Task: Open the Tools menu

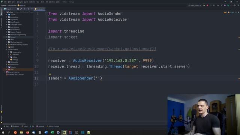Action: click(x=42, y=2)
